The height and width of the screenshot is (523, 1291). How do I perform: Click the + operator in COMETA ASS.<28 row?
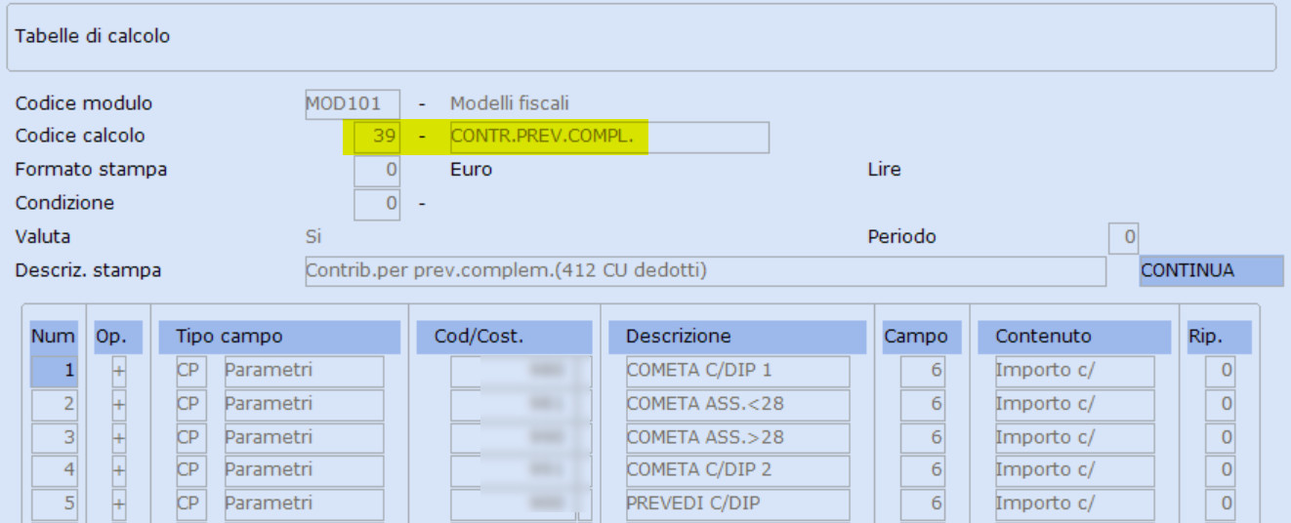[x=119, y=405]
